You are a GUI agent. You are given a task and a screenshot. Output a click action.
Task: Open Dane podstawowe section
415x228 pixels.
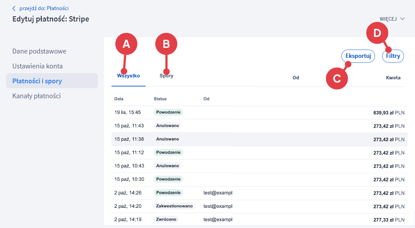[39, 51]
